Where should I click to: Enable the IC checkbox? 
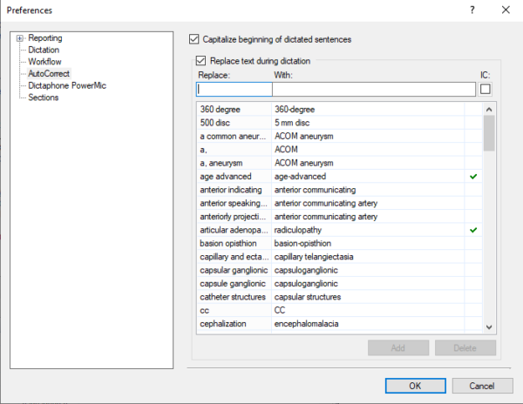[x=485, y=89]
